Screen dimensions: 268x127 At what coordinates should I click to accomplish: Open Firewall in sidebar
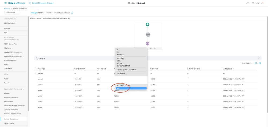pos(7,93)
